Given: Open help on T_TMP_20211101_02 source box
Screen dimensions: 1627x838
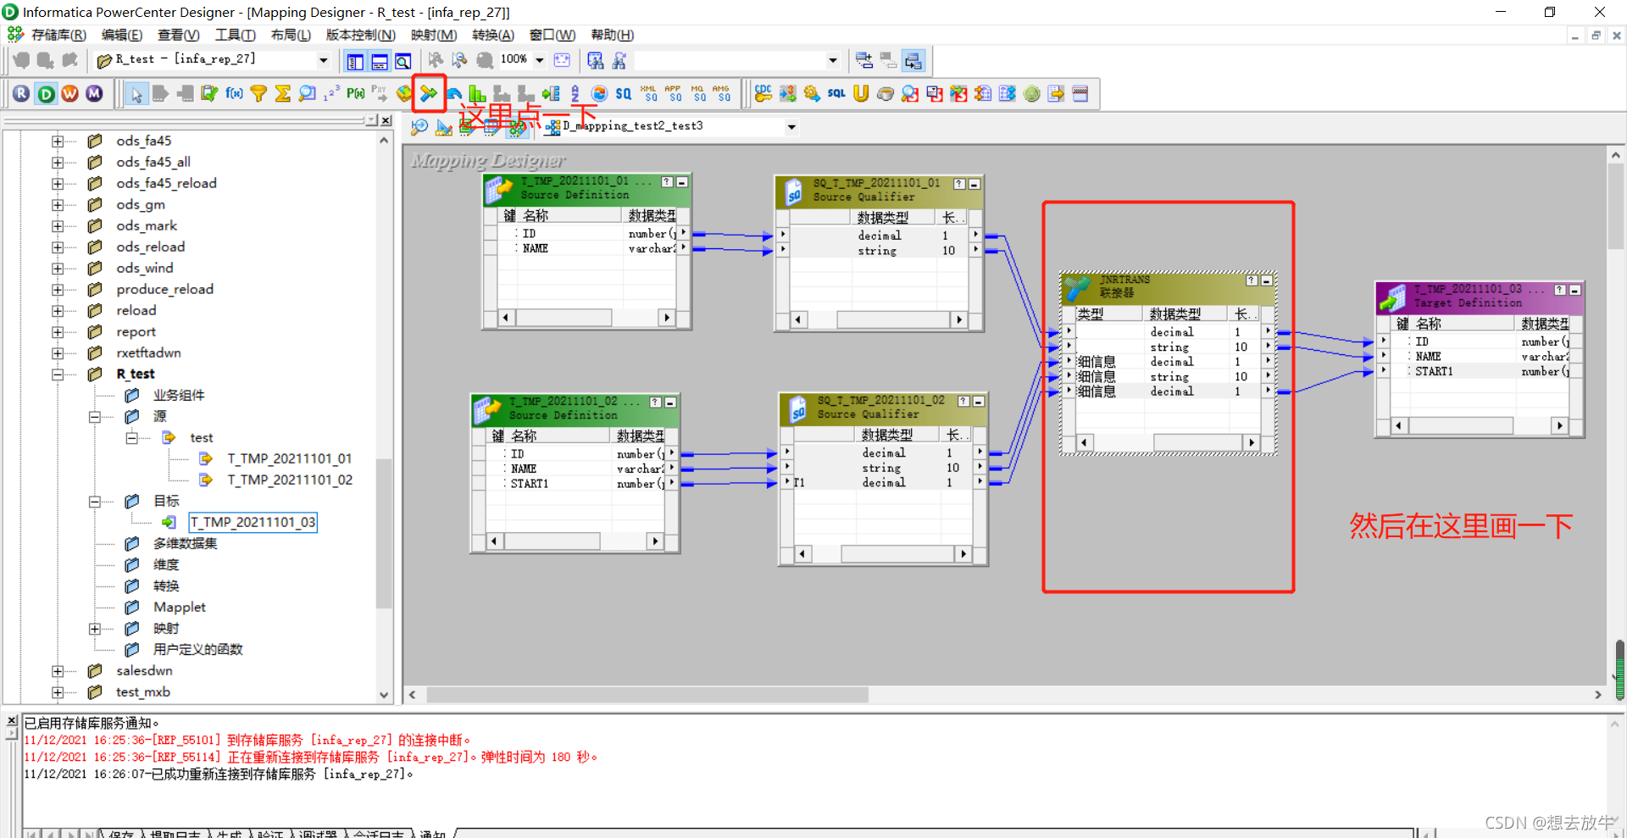Looking at the screenshot, I should coord(655,402).
